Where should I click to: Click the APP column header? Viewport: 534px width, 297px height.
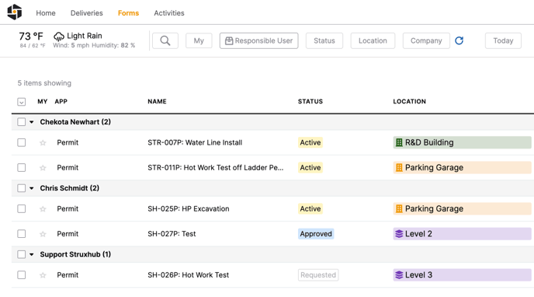click(x=61, y=102)
